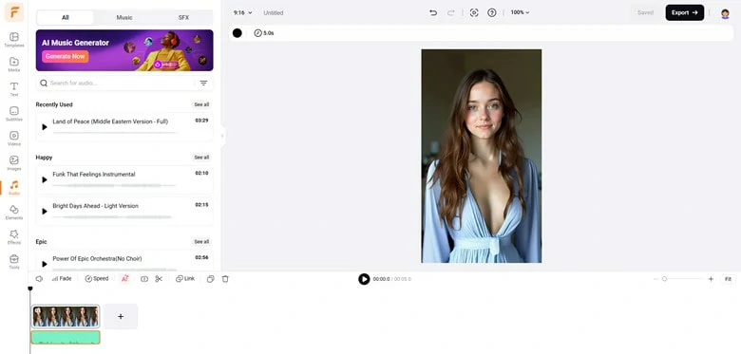See all Happy audio tracks
This screenshot has width=741, height=354.
tap(201, 158)
